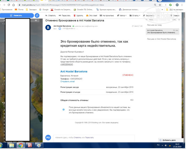Viewport: 189px width, 151px height.
Task: Click the blue info icon in notice
Action: (x=63, y=110)
